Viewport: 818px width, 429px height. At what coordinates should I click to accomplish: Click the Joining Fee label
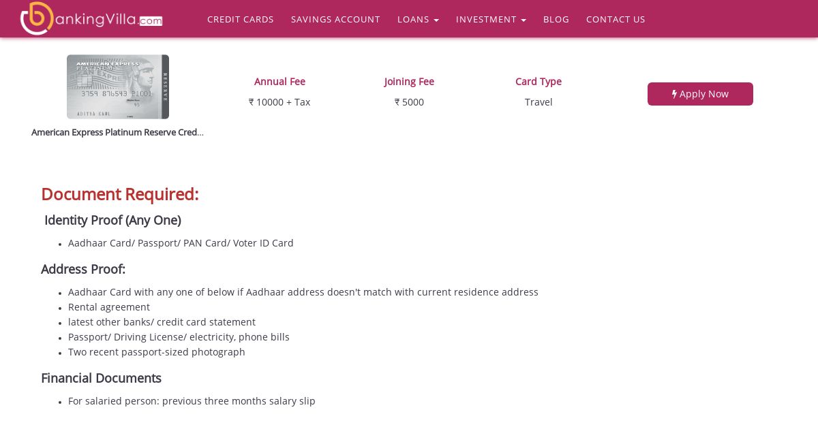[x=409, y=82]
